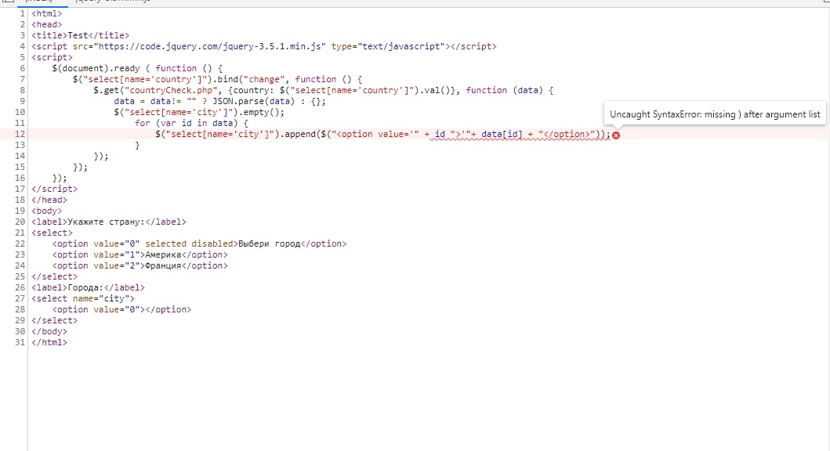Image resolution: width=830 pixels, height=451 pixels.
Task: Click the option line Выбери город
Action: 200,244
